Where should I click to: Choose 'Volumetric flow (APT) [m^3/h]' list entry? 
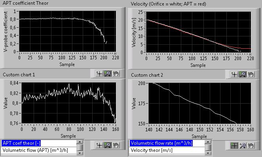point(39,150)
